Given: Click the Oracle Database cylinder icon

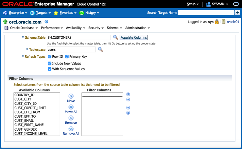Looking at the screenshot, I should 6,28.
